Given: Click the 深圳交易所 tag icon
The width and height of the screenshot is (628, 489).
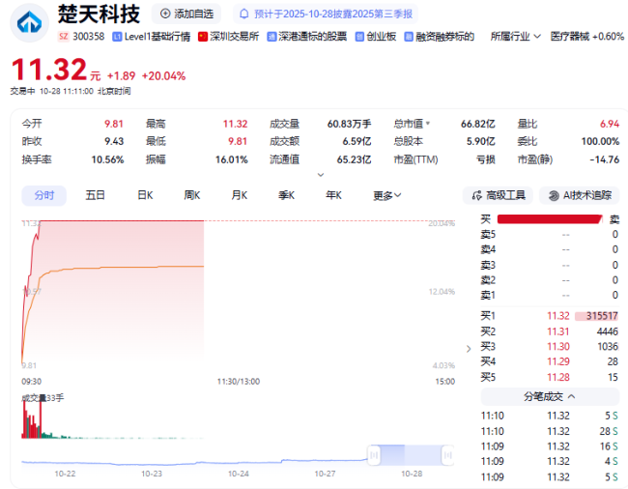Looking at the screenshot, I should coord(203,37).
